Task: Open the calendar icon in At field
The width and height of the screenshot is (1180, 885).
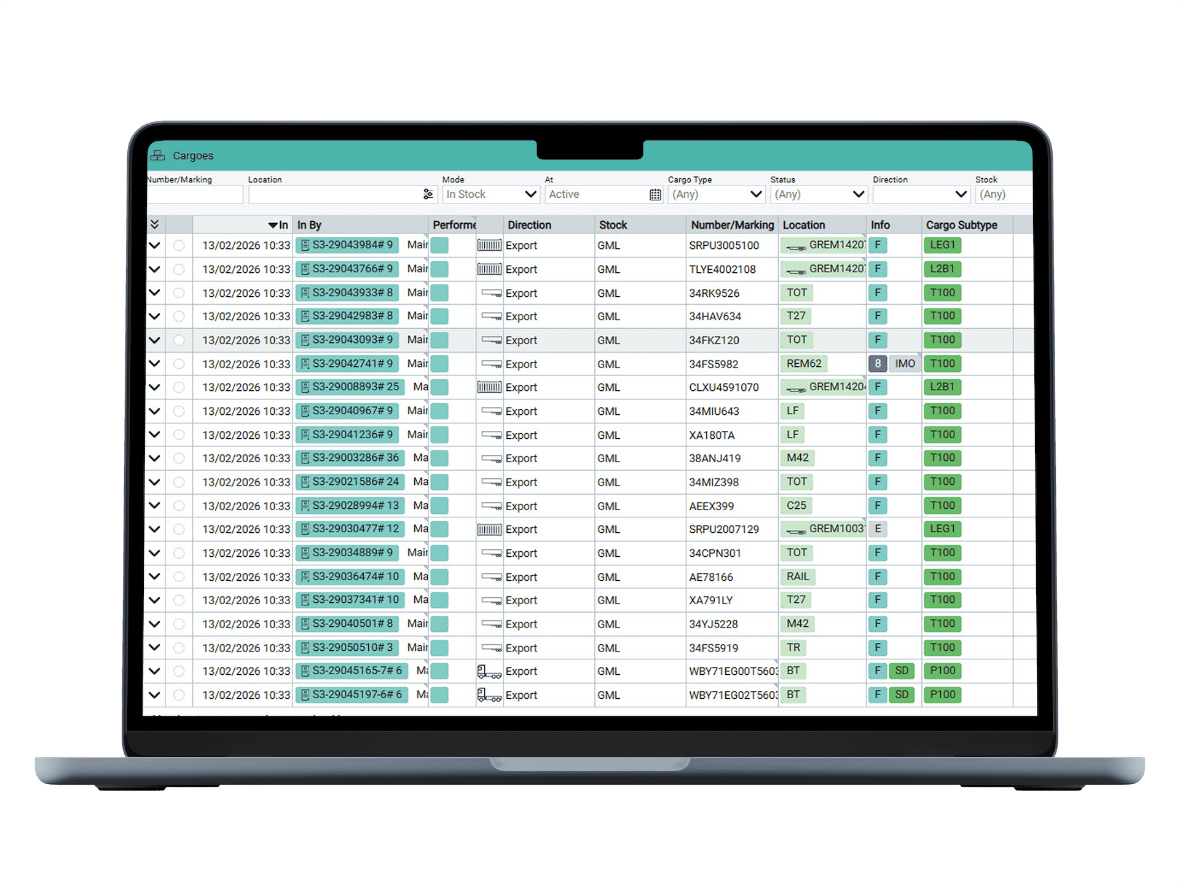Action: pos(655,195)
